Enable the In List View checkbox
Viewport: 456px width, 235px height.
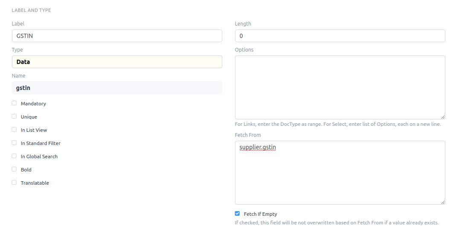pos(14,130)
